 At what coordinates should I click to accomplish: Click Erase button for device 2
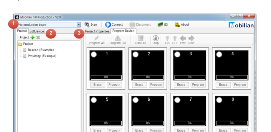pos(139,85)
